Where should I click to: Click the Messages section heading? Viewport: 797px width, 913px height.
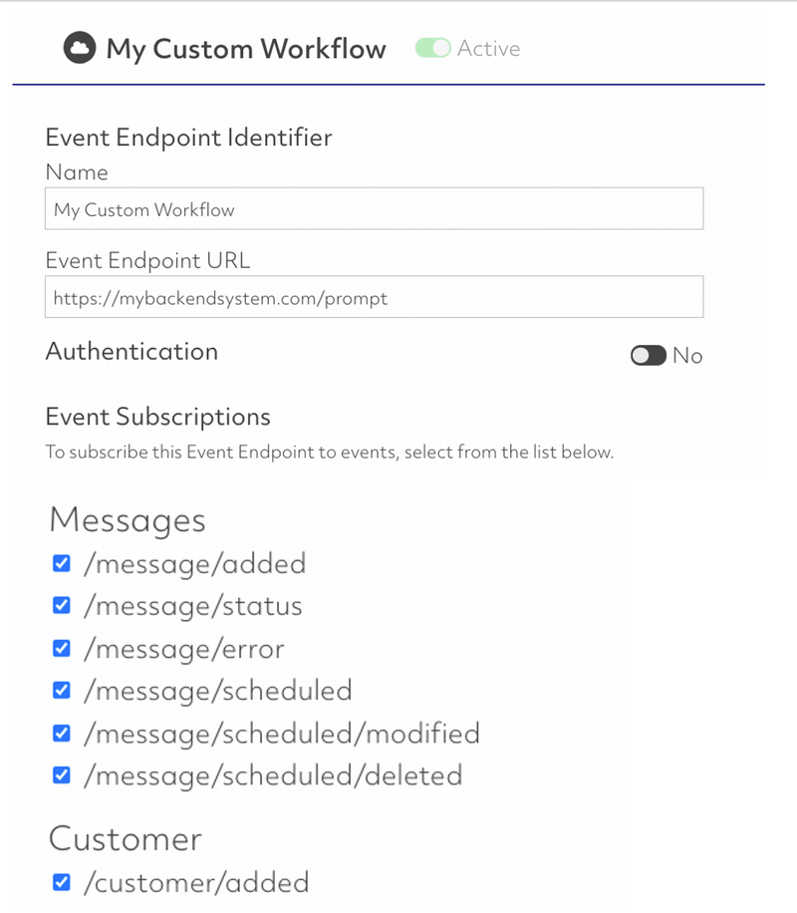tap(127, 519)
